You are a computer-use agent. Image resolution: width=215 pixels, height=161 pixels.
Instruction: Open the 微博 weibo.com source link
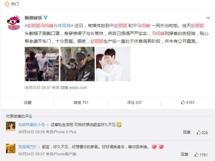click(x=74, y=88)
